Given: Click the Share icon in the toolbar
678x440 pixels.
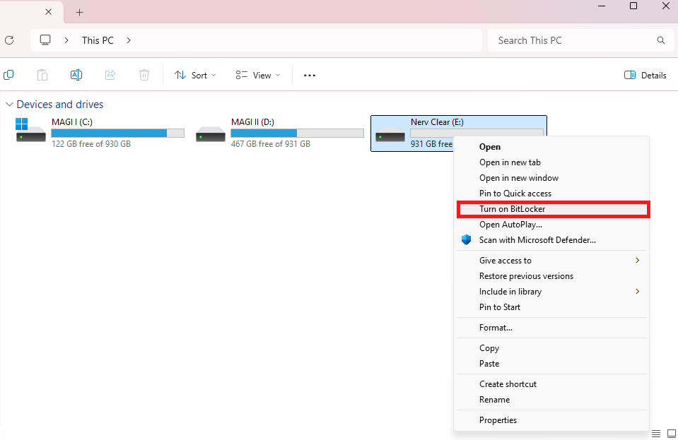Looking at the screenshot, I should tap(110, 74).
